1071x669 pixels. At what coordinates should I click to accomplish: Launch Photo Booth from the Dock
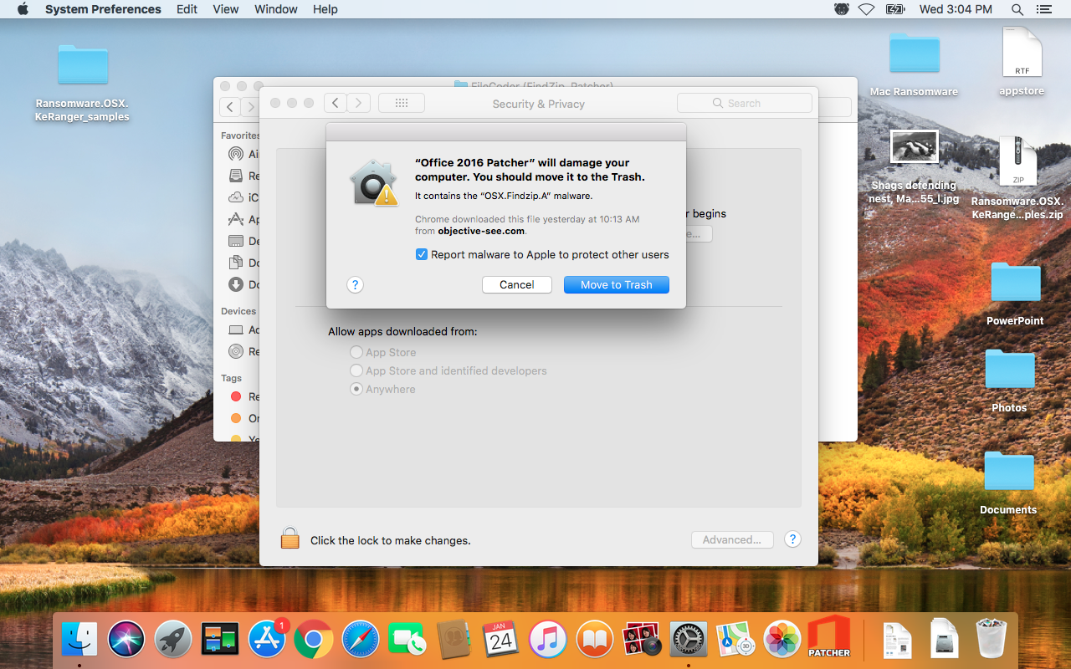(x=642, y=640)
